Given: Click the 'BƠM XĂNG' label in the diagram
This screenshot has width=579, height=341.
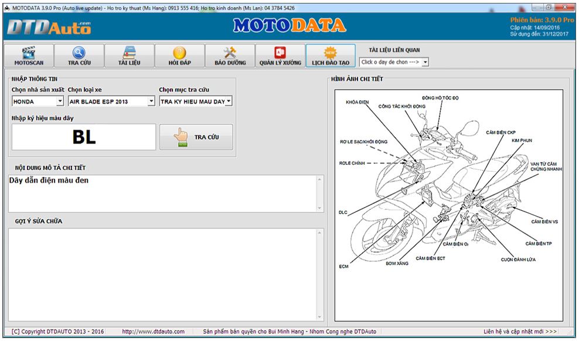Looking at the screenshot, I should click(397, 264).
